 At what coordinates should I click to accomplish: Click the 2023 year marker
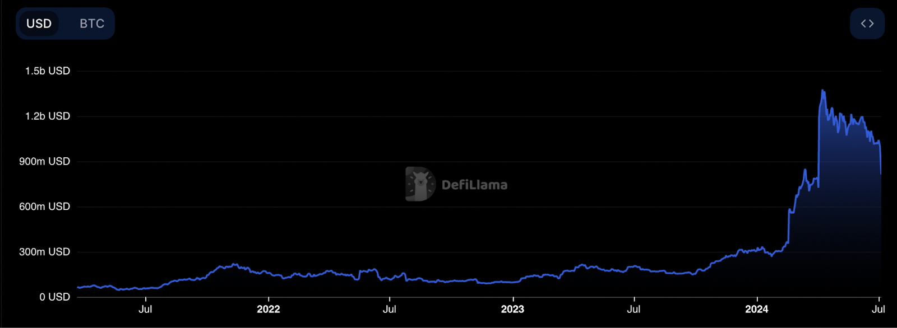coord(512,309)
